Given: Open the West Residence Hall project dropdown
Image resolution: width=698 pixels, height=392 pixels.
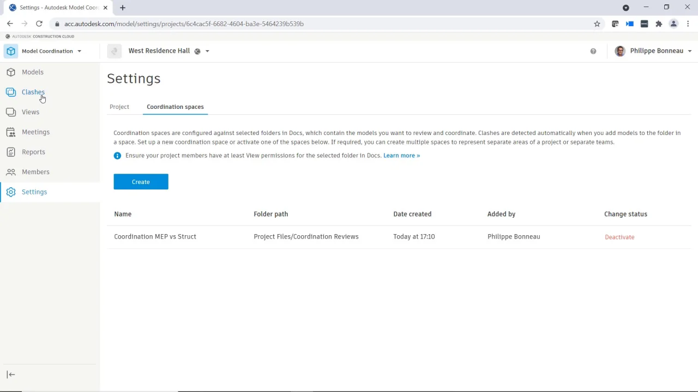Looking at the screenshot, I should (207, 51).
